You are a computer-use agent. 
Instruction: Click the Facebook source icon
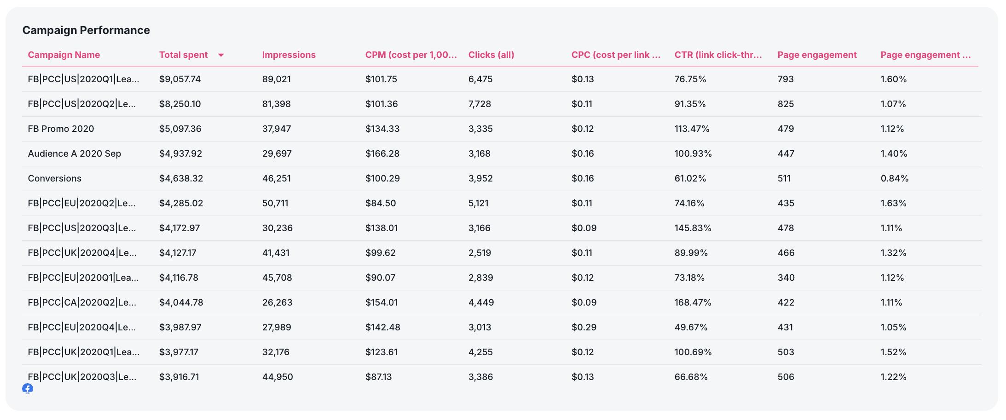click(x=28, y=389)
